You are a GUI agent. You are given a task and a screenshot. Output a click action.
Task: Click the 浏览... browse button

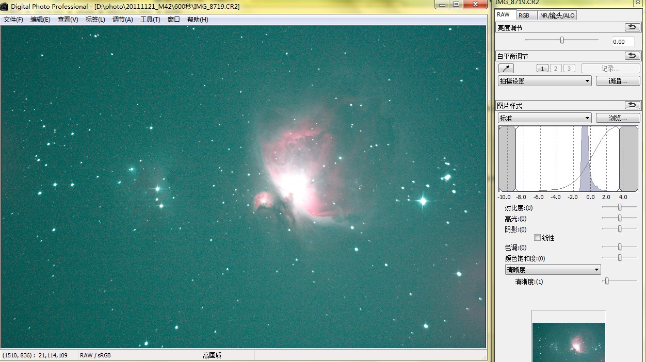(x=618, y=118)
